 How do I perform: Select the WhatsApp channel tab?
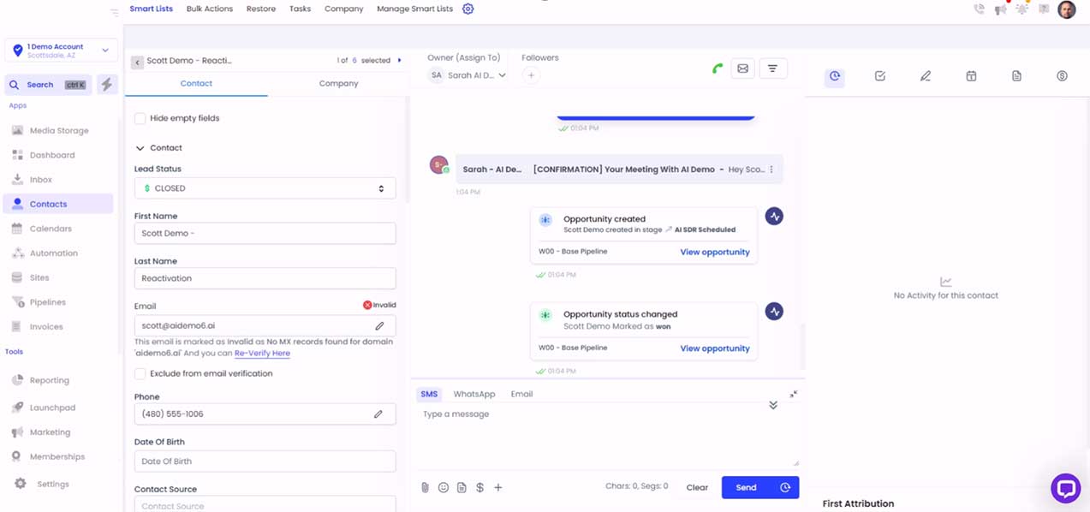474,394
